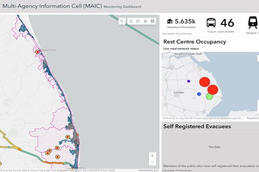The width and height of the screenshot is (259, 172).
Task: Open the basemap gallery grid
Action: (x=152, y=21)
